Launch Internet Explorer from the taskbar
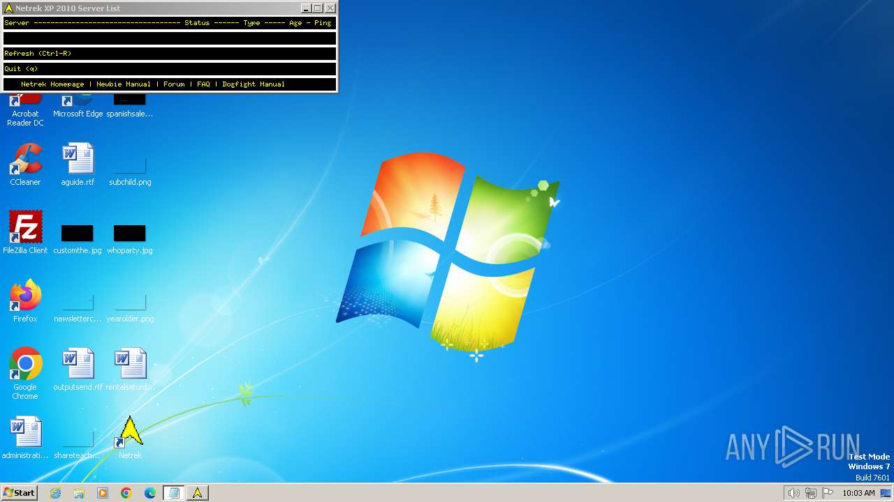The image size is (894, 502). tap(55, 493)
